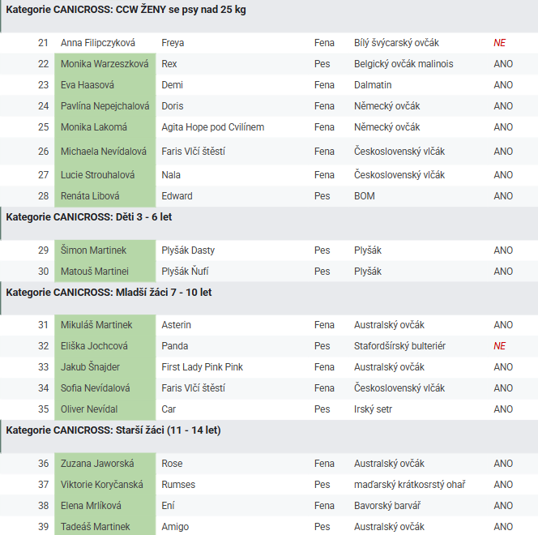
Task: Click Pavlína Nepejchalová in the list
Action: (105, 106)
